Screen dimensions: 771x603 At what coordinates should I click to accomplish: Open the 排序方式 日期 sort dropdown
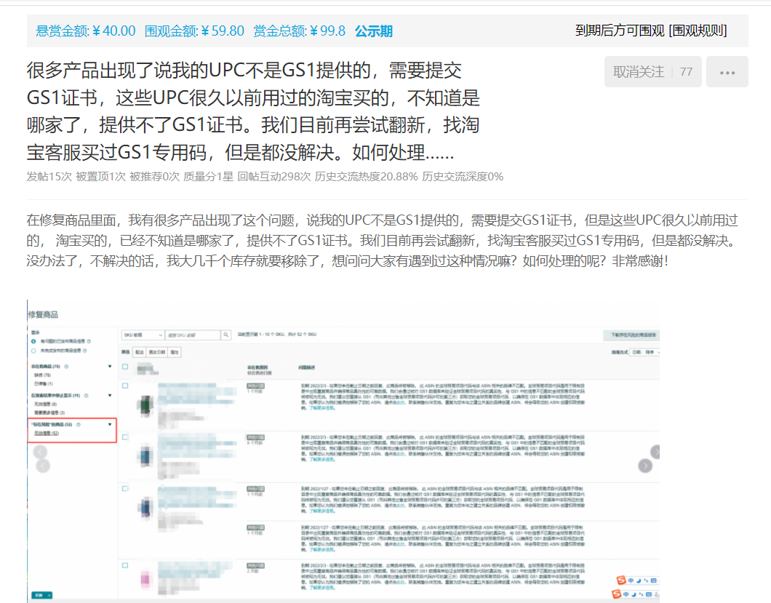click(645, 352)
